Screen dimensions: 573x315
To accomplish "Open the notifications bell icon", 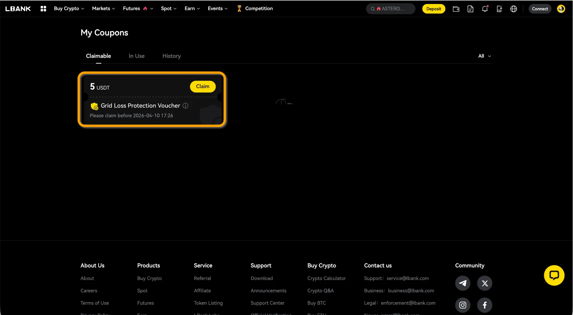I will 485,9.
